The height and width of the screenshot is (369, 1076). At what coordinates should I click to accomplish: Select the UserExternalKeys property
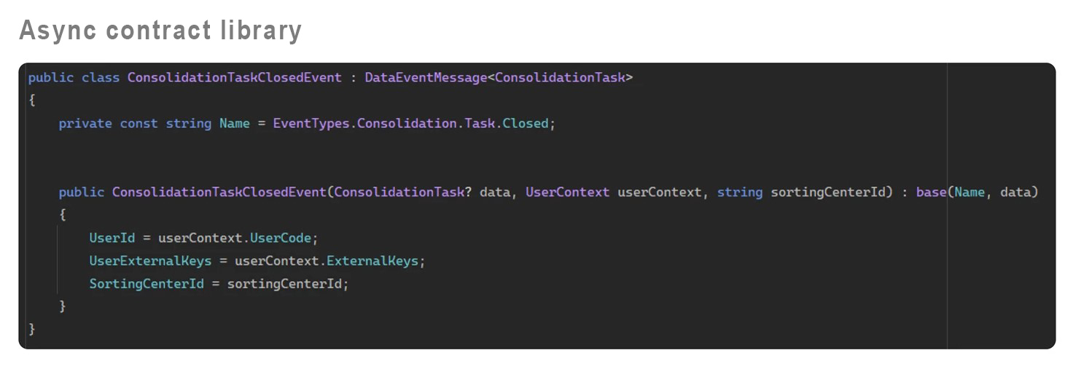(x=150, y=261)
